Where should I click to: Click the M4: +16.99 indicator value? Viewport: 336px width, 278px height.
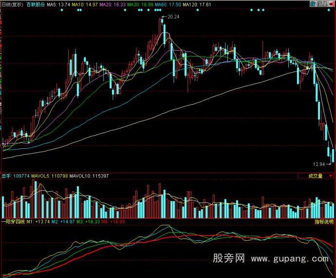point(113,221)
